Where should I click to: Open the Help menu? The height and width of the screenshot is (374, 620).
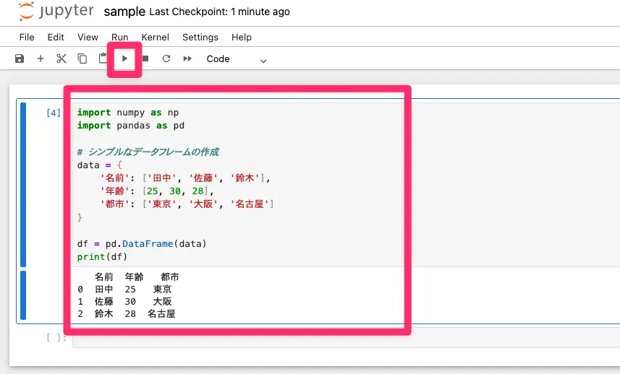(x=242, y=37)
